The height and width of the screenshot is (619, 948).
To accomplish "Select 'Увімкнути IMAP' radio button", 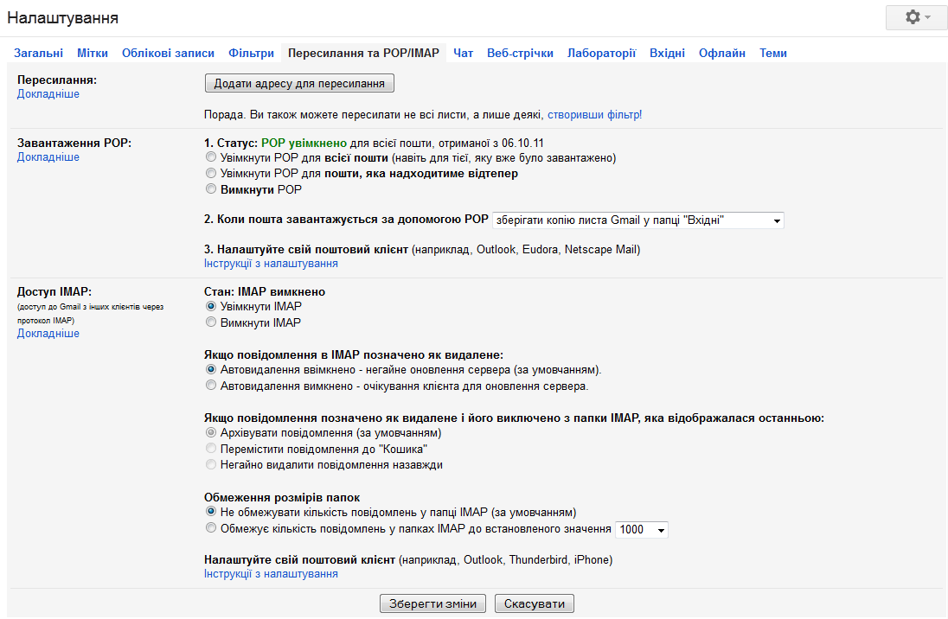I will pos(211,307).
